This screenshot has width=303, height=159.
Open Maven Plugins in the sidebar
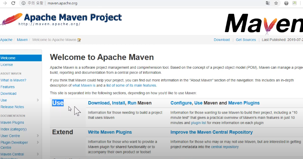click(12, 122)
